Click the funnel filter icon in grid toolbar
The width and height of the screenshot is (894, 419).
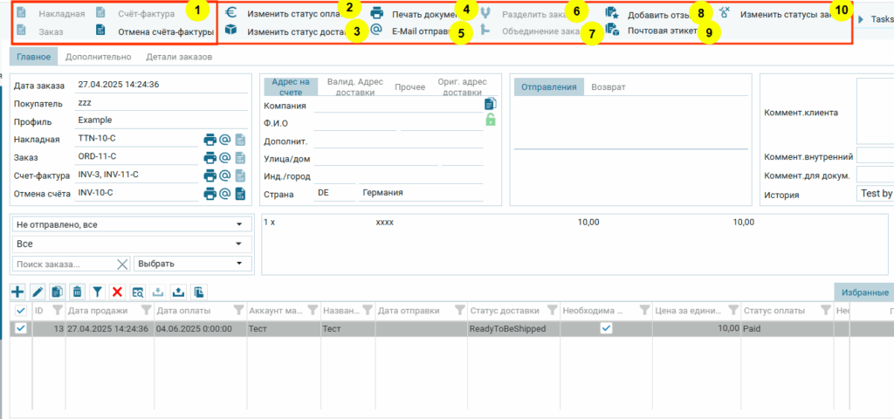coord(97,292)
